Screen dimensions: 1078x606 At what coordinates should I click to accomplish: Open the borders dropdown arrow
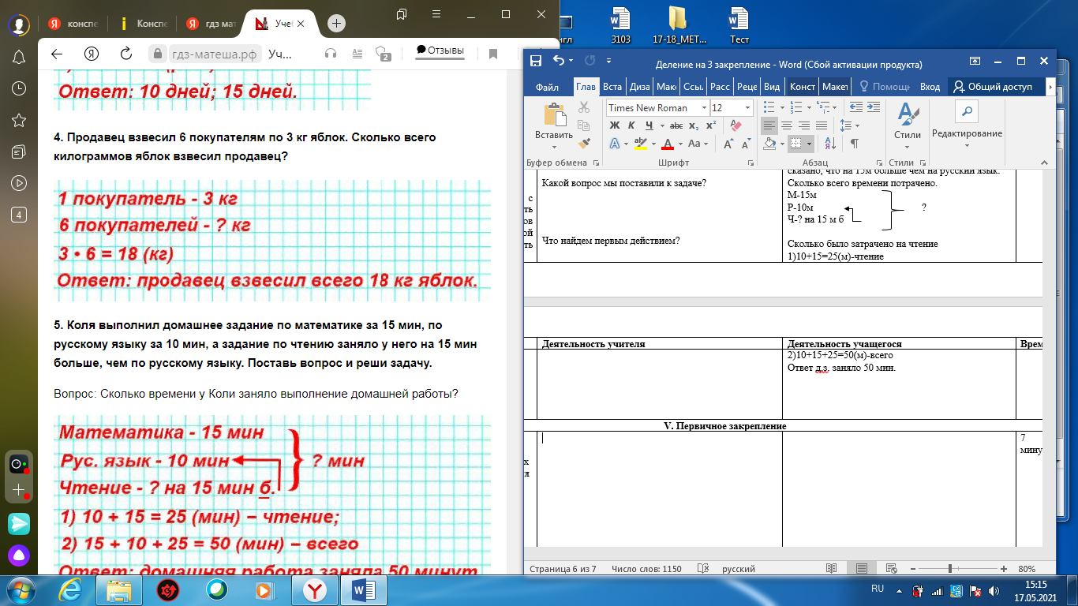[x=810, y=144]
